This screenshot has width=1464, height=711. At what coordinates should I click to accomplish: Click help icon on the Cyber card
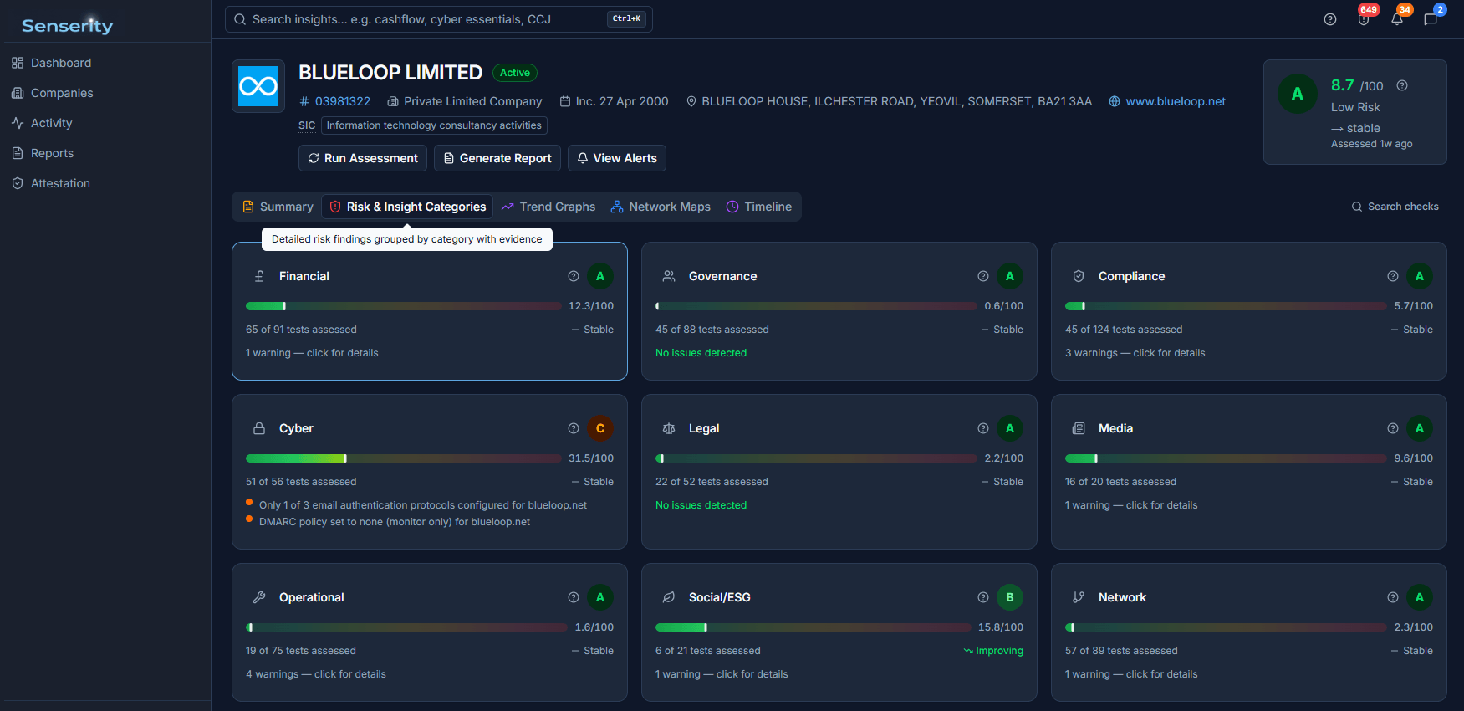[x=574, y=428]
